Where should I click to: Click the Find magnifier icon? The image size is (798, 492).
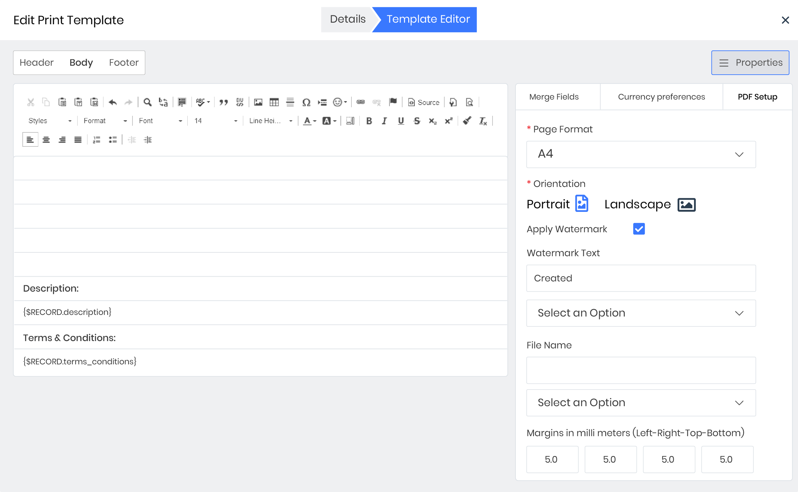[147, 102]
